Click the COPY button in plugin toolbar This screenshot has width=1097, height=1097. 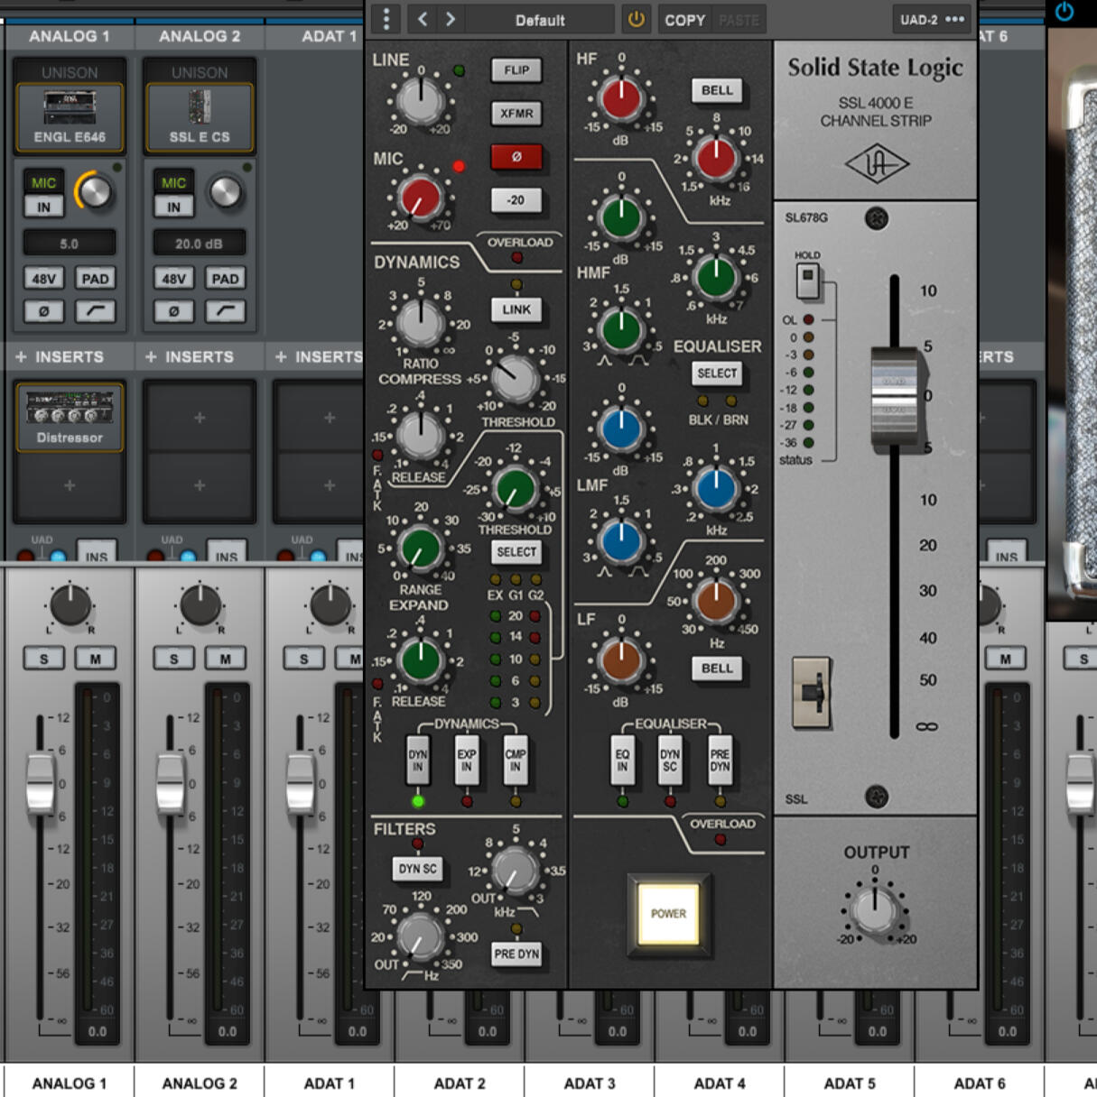684,20
